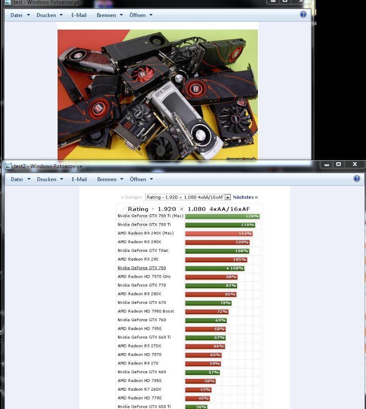Click the 88% HD 7970 GHz bar
366x409 pixels.
[x=211, y=277]
